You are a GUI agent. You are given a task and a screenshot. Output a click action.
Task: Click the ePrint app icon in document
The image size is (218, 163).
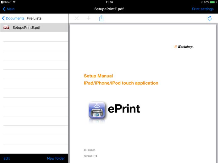click(97, 110)
